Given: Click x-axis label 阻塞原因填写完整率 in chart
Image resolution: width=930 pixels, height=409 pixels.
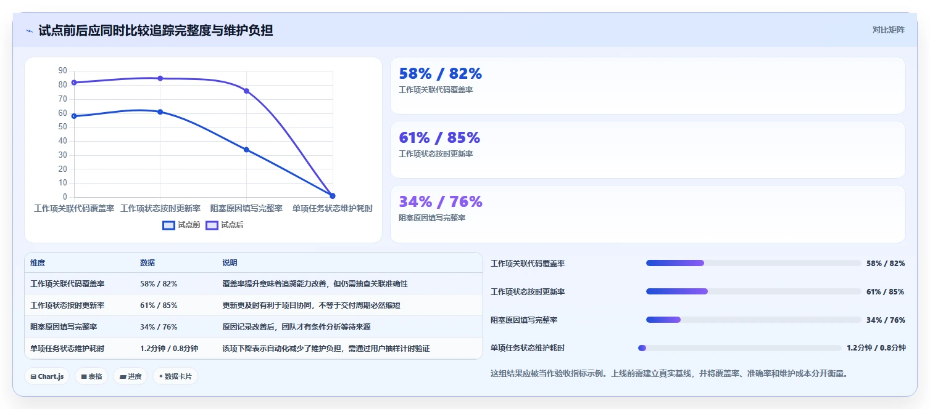Looking at the screenshot, I should pyautogui.click(x=246, y=208).
